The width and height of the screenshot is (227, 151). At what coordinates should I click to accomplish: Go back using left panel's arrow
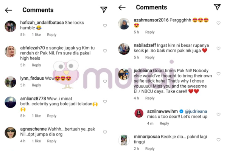coord(8,10)
